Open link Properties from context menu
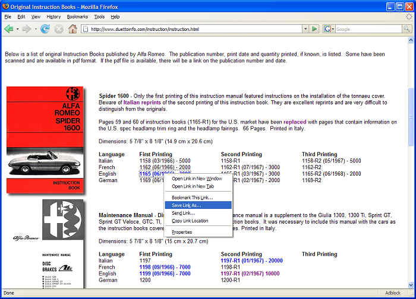Viewport: 416px width, 299px height. point(198,233)
